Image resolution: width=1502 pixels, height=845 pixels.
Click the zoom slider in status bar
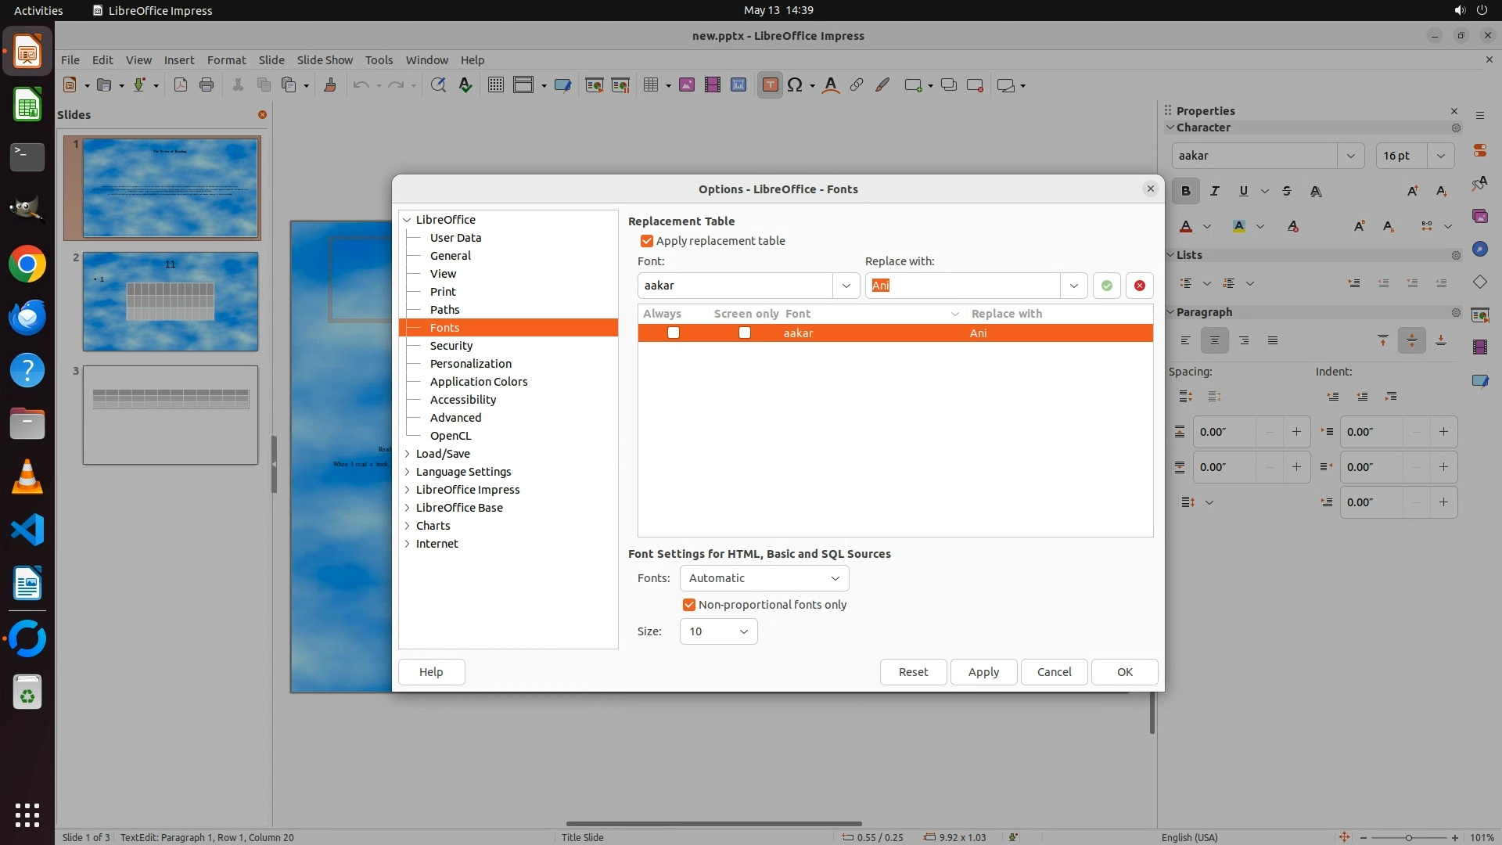1408,837
